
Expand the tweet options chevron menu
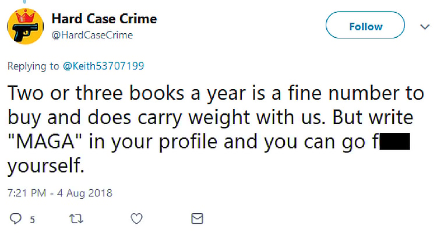[424, 27]
